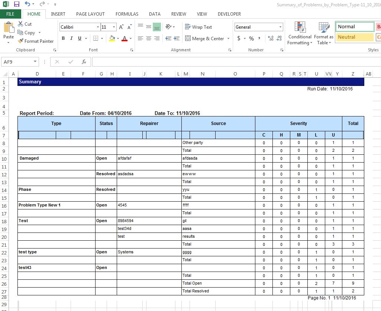
Task: Switch to the INSERT tab
Action: coord(58,14)
